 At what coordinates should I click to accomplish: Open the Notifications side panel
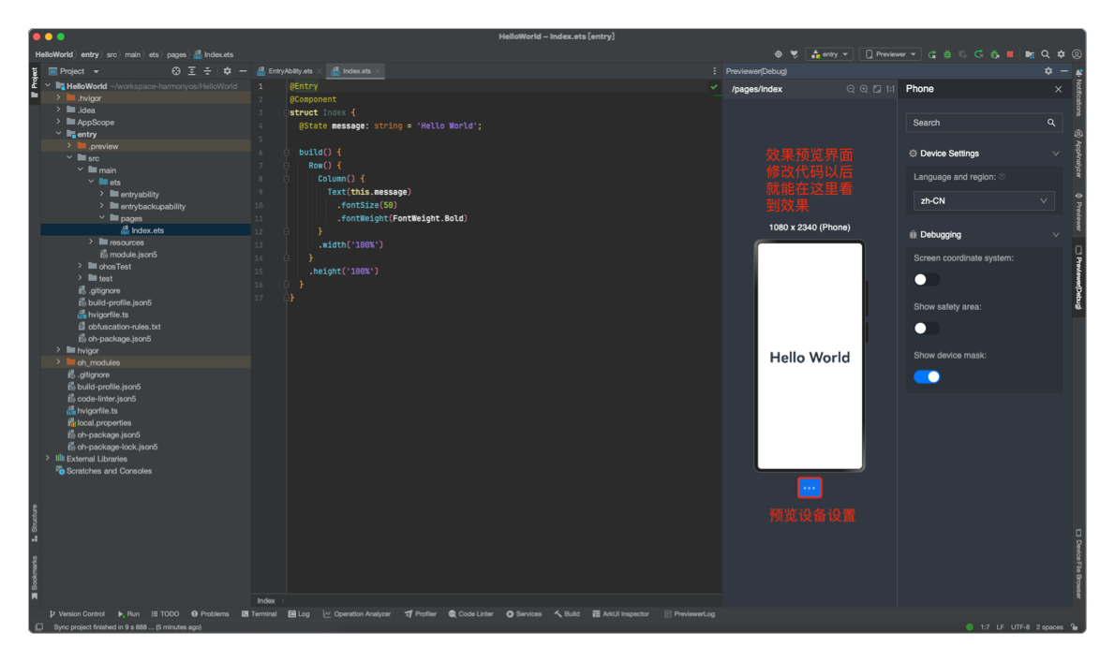pyautogui.click(x=1078, y=94)
